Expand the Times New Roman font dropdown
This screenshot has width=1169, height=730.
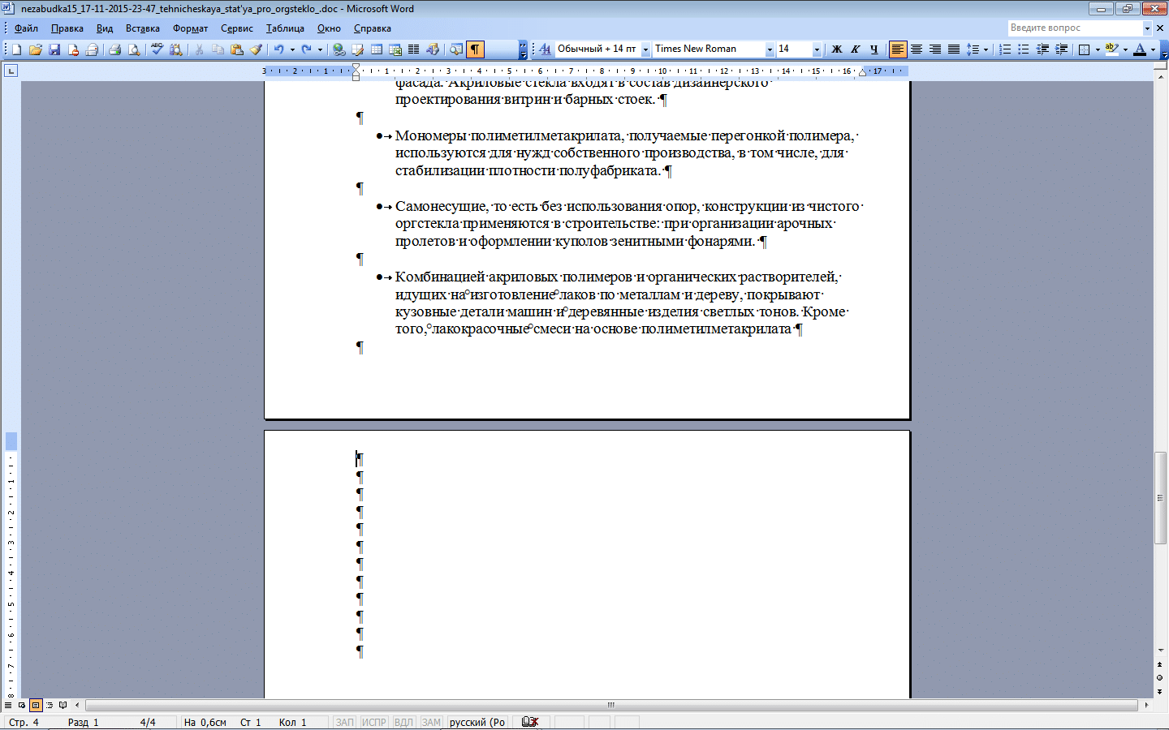(x=770, y=49)
